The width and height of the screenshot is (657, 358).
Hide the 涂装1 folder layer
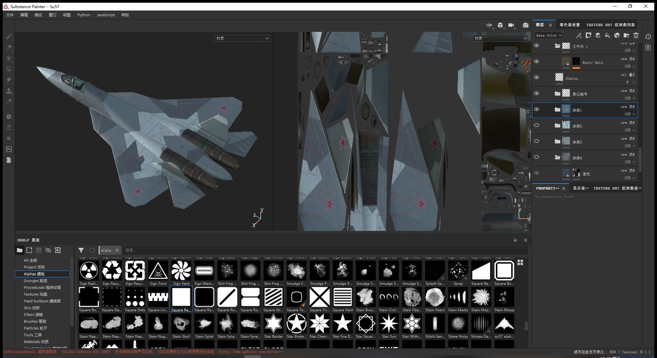click(537, 109)
